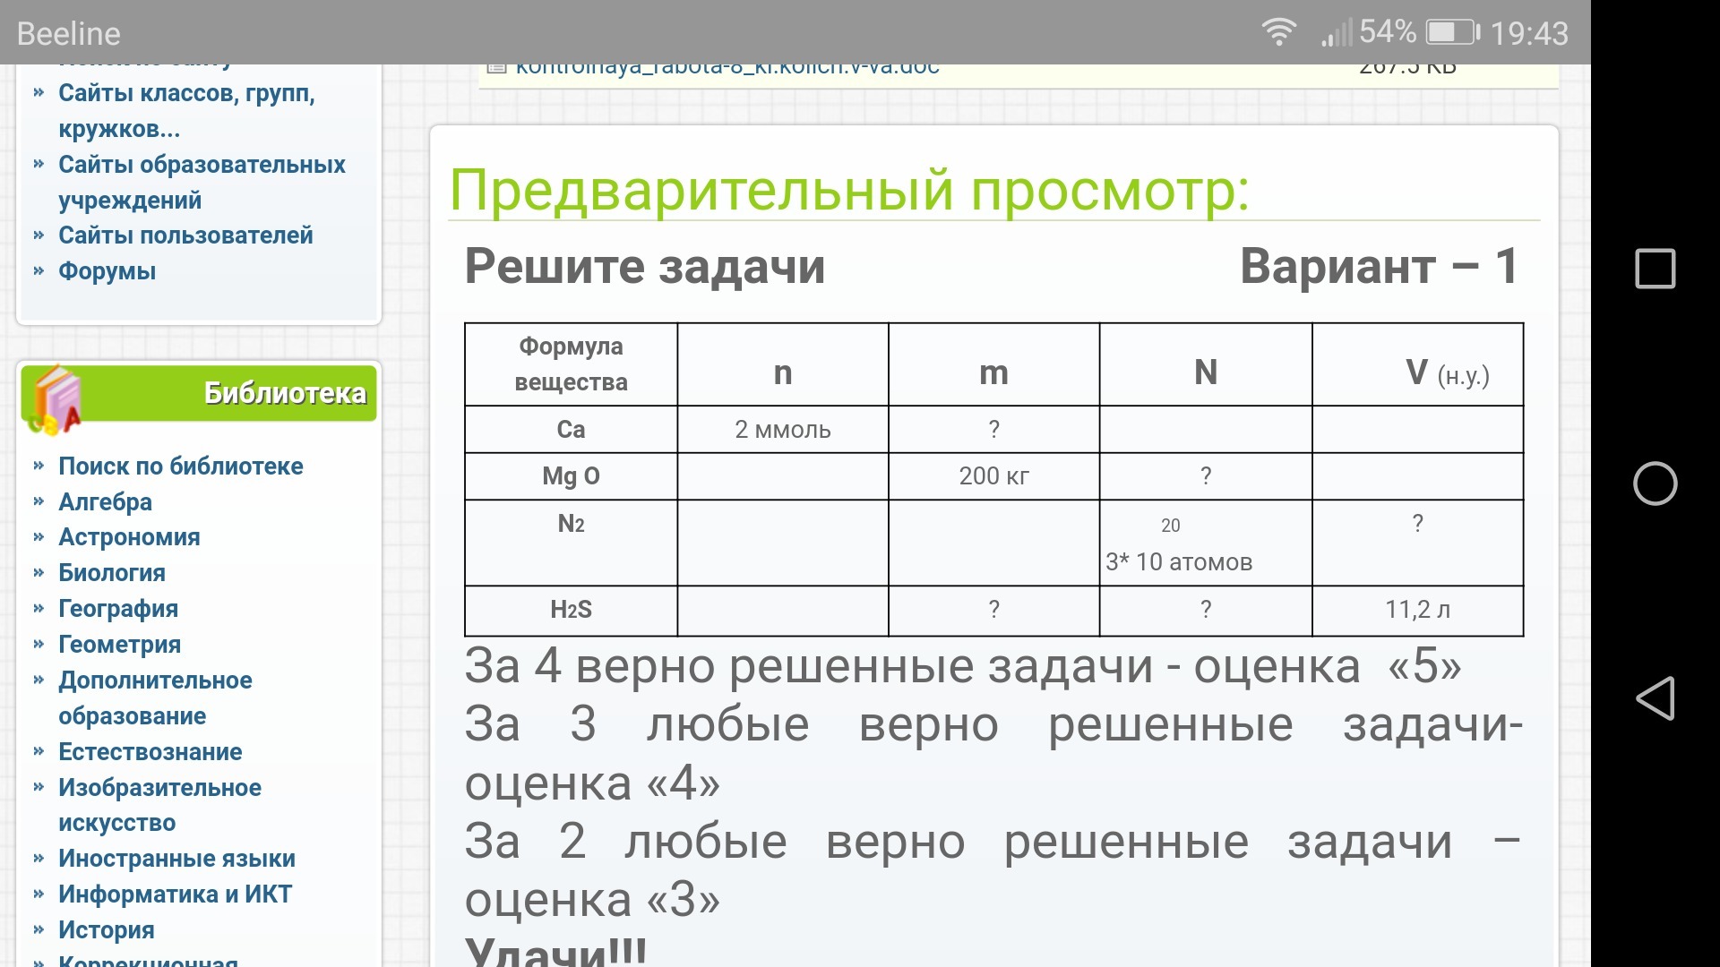The width and height of the screenshot is (1720, 967).
Task: Open the География section
Action: (x=117, y=609)
